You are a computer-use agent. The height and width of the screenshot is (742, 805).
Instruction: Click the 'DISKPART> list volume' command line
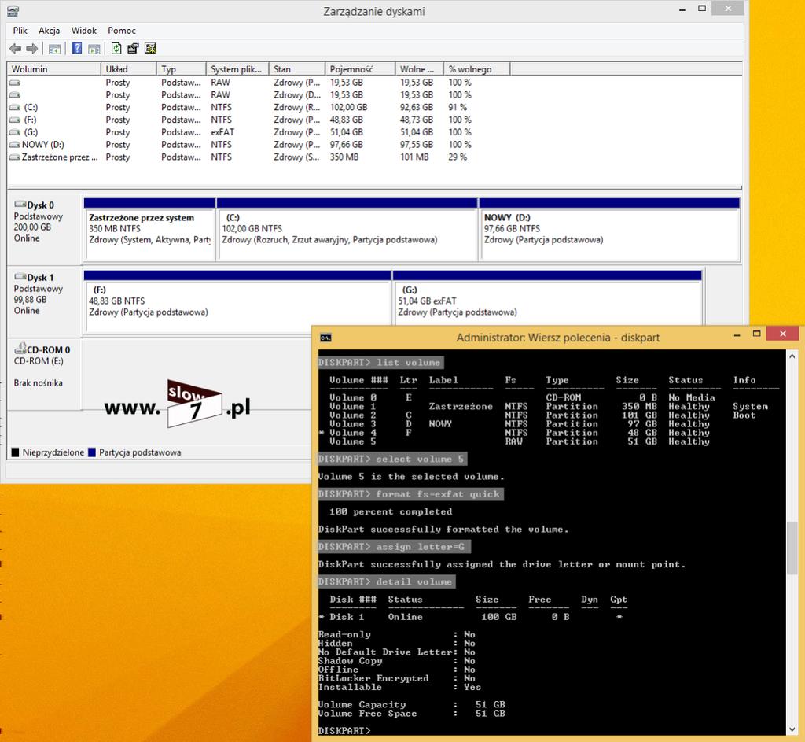pyautogui.click(x=380, y=362)
